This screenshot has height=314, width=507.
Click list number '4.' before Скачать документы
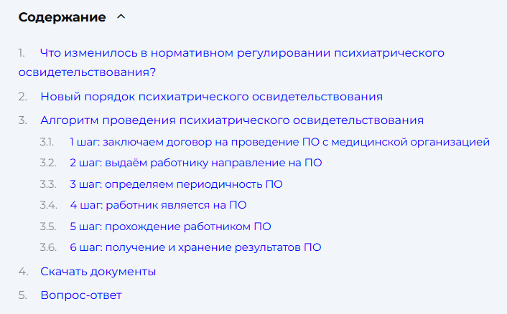coord(23,272)
